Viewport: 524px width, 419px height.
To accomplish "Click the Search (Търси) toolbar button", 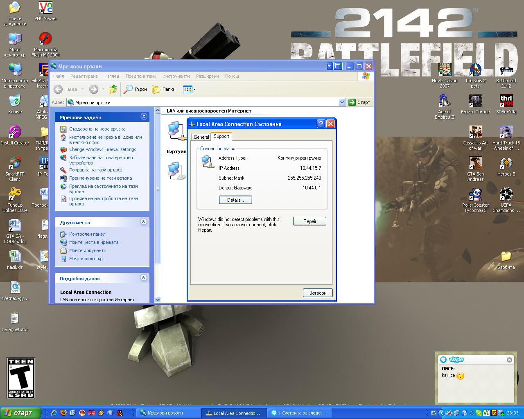I will pos(136,89).
